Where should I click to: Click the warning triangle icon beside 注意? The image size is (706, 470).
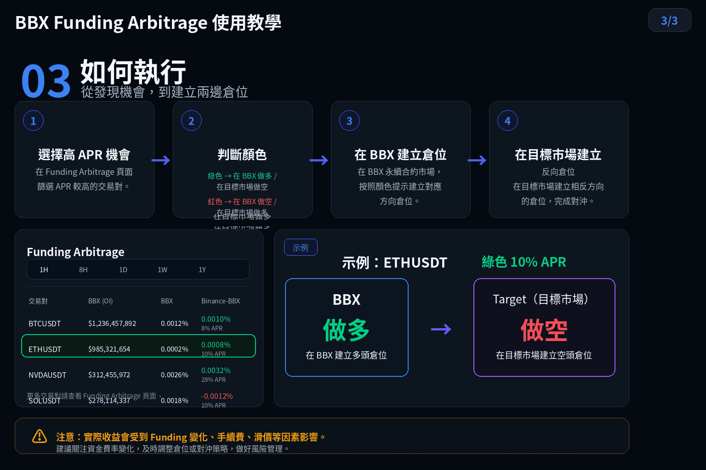pos(40,436)
